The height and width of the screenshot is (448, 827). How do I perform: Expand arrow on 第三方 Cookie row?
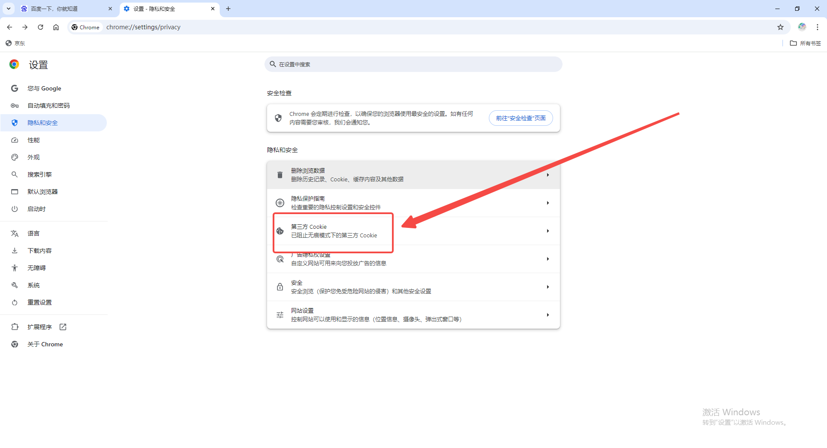pos(548,231)
